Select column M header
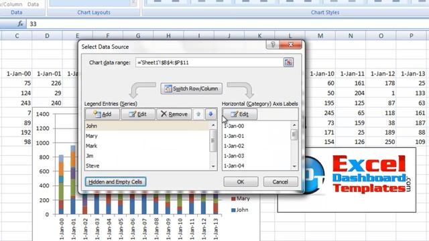 click(x=320, y=35)
